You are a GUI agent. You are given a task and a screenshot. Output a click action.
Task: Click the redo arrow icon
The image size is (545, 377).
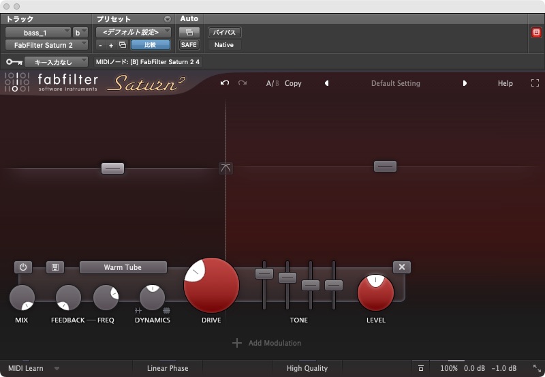point(243,83)
